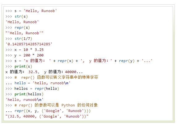Click the line s = 'Hello, Runoob'
Screen dimensions: 177x124
coord(31,11)
